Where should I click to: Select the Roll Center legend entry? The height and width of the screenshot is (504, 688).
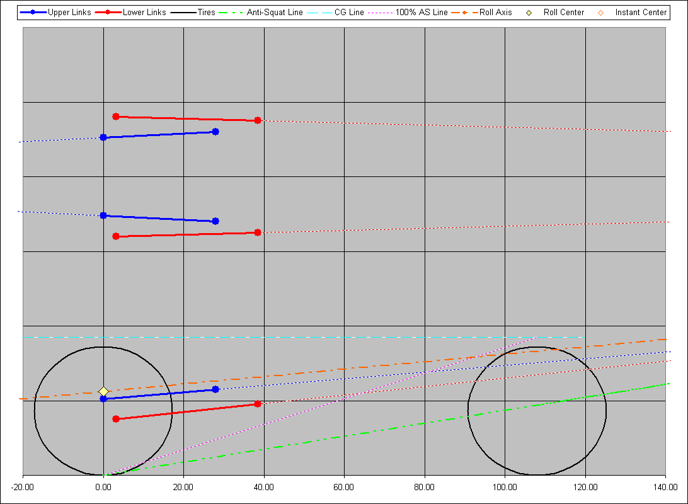pyautogui.click(x=555, y=12)
